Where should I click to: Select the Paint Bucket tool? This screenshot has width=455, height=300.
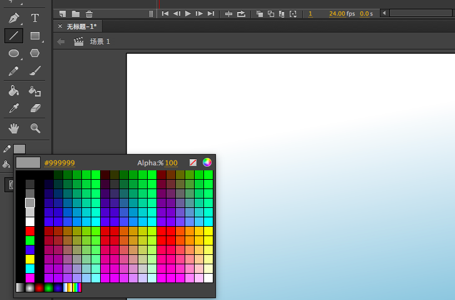(13, 91)
